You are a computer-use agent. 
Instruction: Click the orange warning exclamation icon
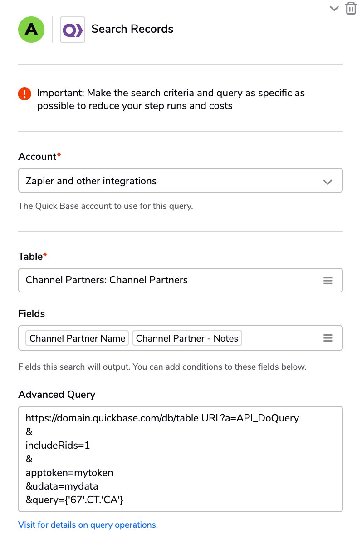tap(24, 94)
